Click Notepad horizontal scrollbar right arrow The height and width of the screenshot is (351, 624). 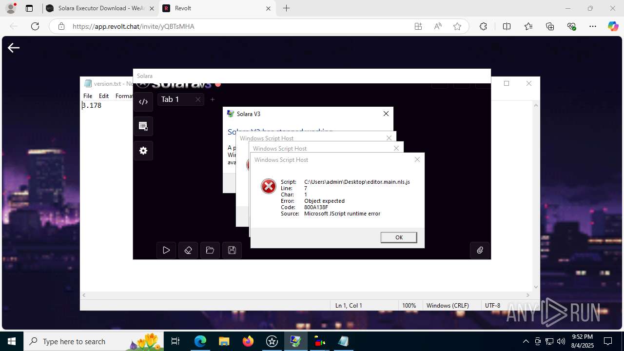pos(528,295)
